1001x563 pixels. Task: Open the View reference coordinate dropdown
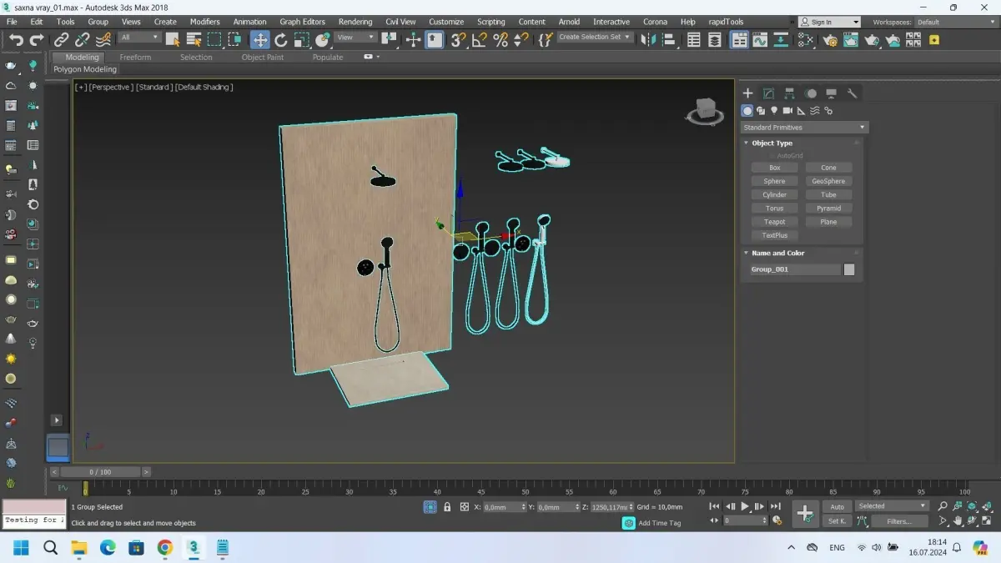point(355,38)
